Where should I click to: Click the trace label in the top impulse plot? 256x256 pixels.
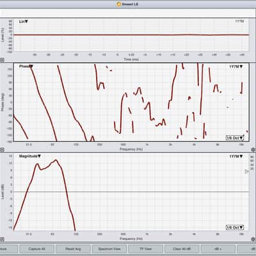pos(239,21)
